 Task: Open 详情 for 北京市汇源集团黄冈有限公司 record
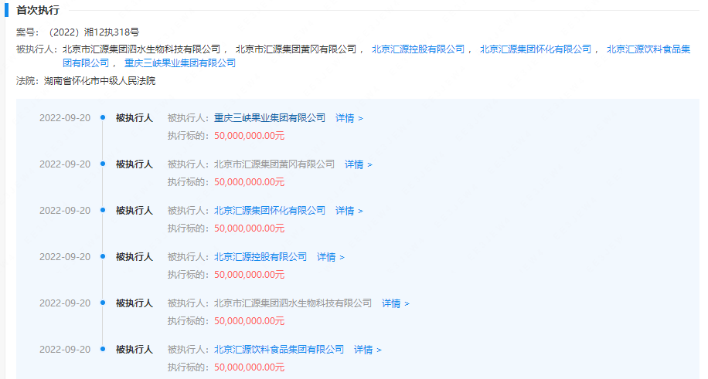click(358, 164)
